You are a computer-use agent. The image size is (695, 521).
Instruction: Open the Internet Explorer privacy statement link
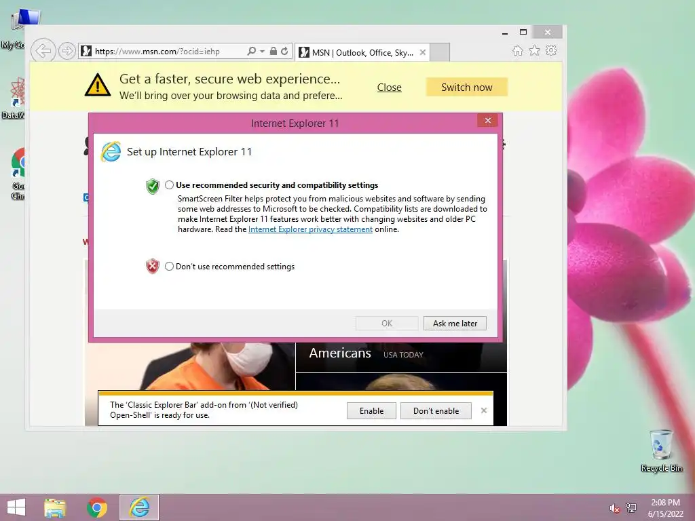(x=310, y=229)
